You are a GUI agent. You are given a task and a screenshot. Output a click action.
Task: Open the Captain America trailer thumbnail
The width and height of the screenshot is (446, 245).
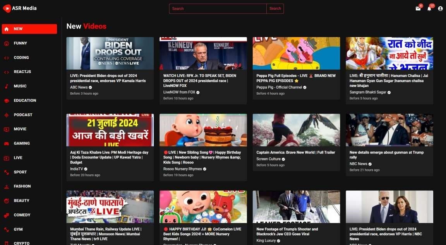click(x=297, y=130)
